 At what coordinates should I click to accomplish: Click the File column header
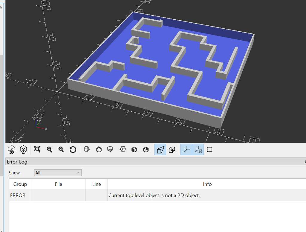click(58, 184)
